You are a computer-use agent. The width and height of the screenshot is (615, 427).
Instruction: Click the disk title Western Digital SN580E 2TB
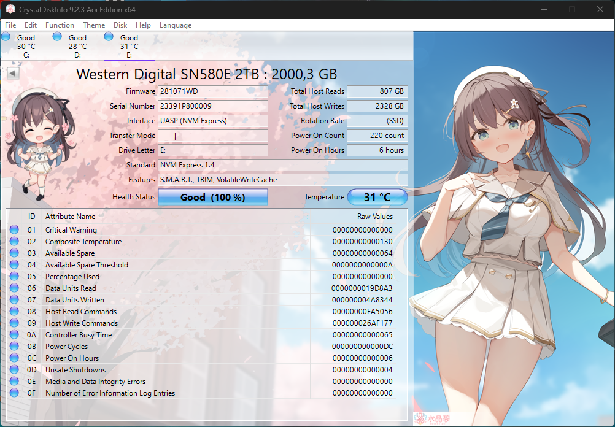point(207,74)
